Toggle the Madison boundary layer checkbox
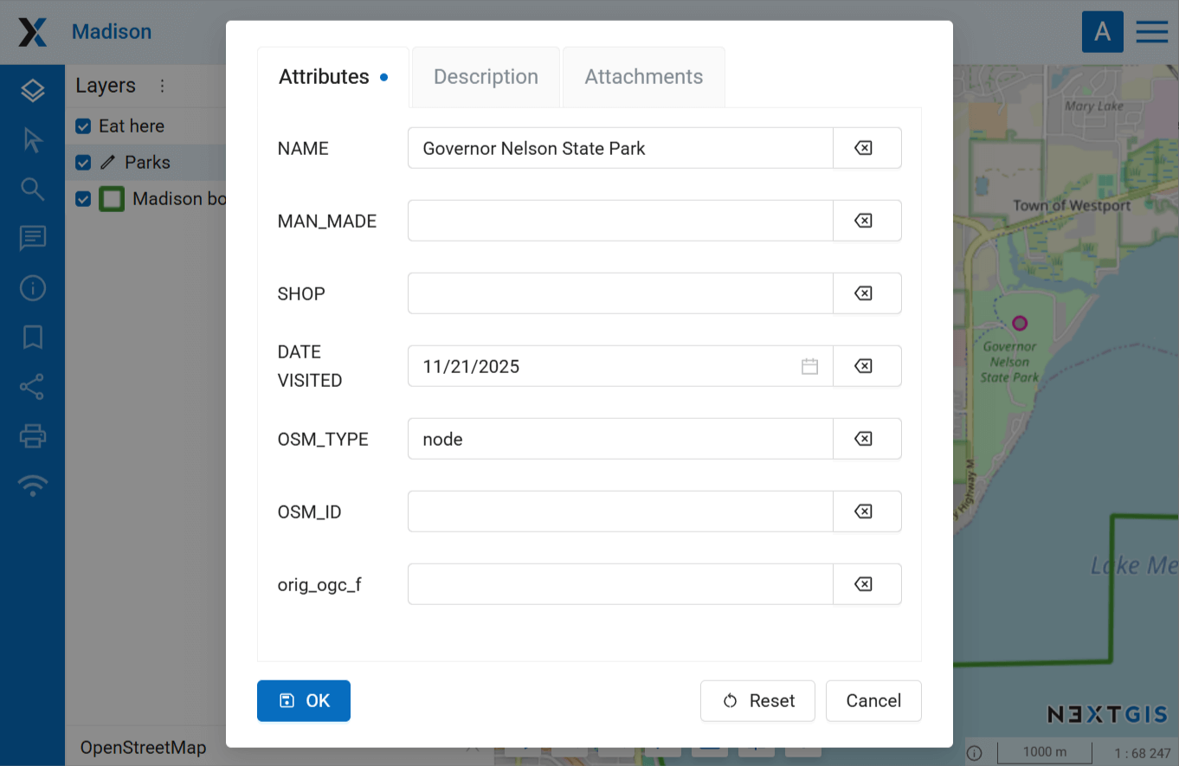1179x766 pixels. [83, 199]
